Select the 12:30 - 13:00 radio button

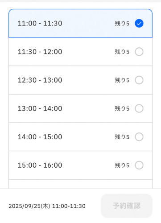point(139,80)
